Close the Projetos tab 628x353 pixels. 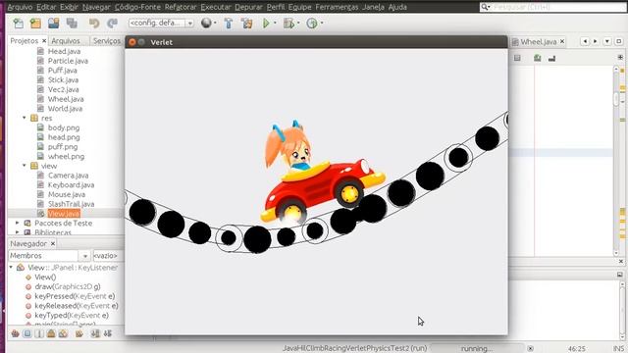pyautogui.click(x=44, y=41)
